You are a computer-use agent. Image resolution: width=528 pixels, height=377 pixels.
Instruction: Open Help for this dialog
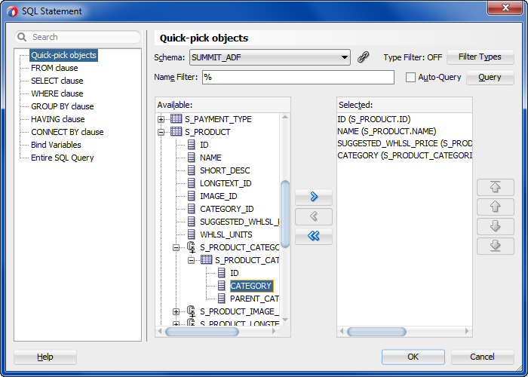point(45,357)
